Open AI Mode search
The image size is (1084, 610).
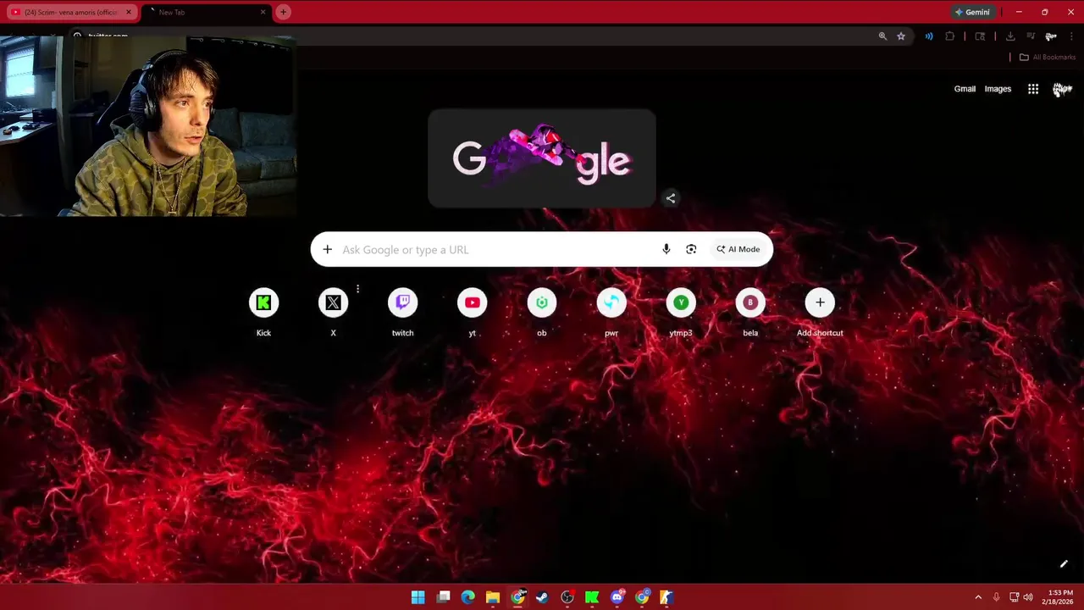(x=738, y=249)
